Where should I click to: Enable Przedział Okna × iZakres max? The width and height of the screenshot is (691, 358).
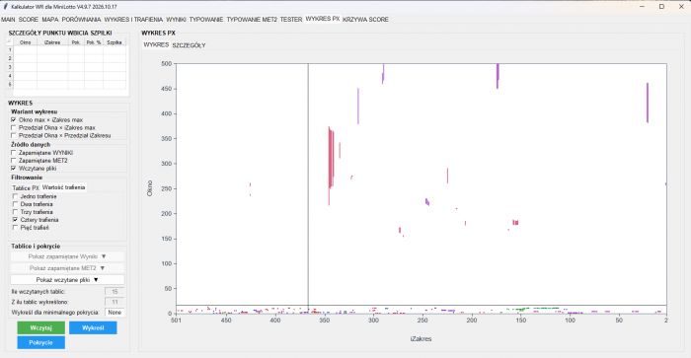pyautogui.click(x=14, y=127)
